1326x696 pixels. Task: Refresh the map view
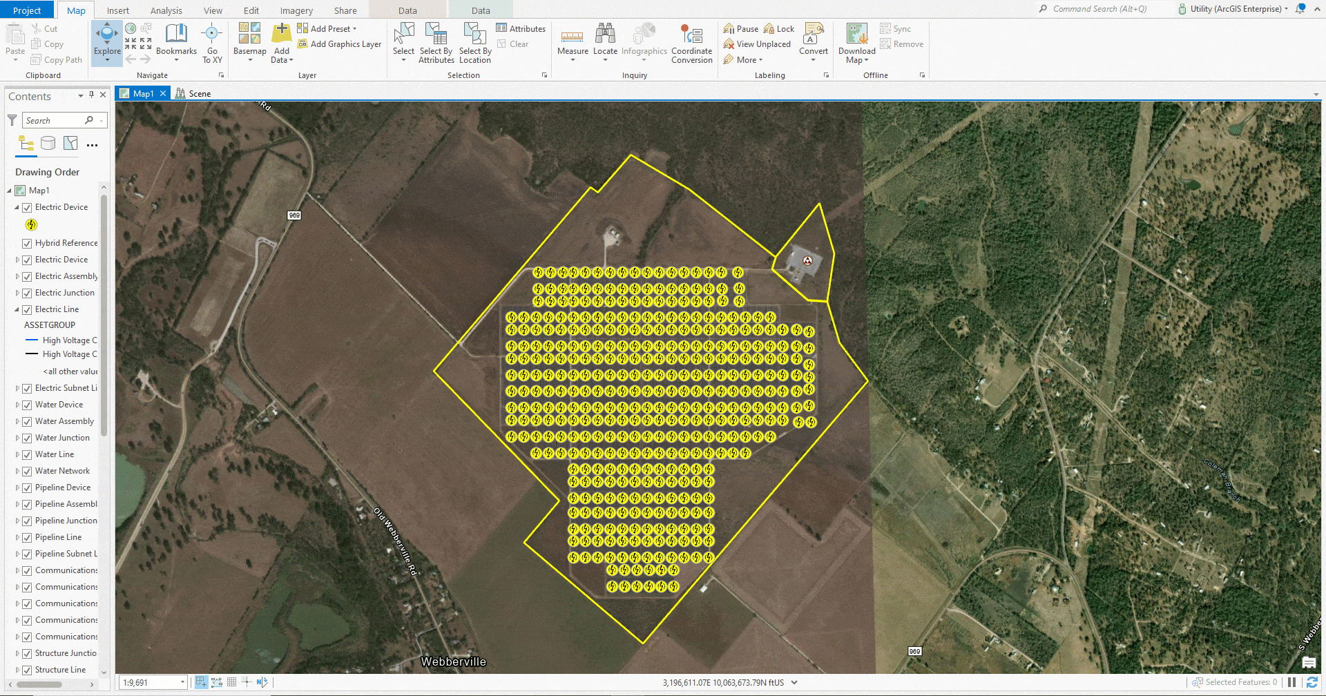[x=1311, y=682]
